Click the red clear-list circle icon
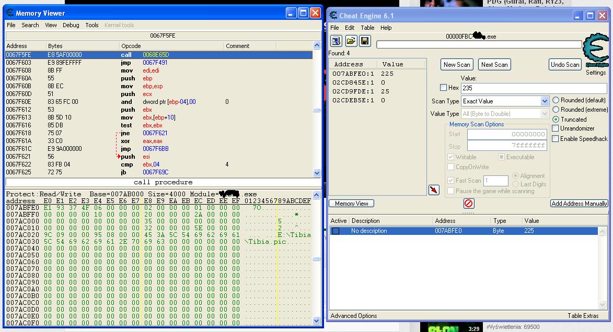Image resolution: width=613 pixels, height=332 pixels. (469, 204)
